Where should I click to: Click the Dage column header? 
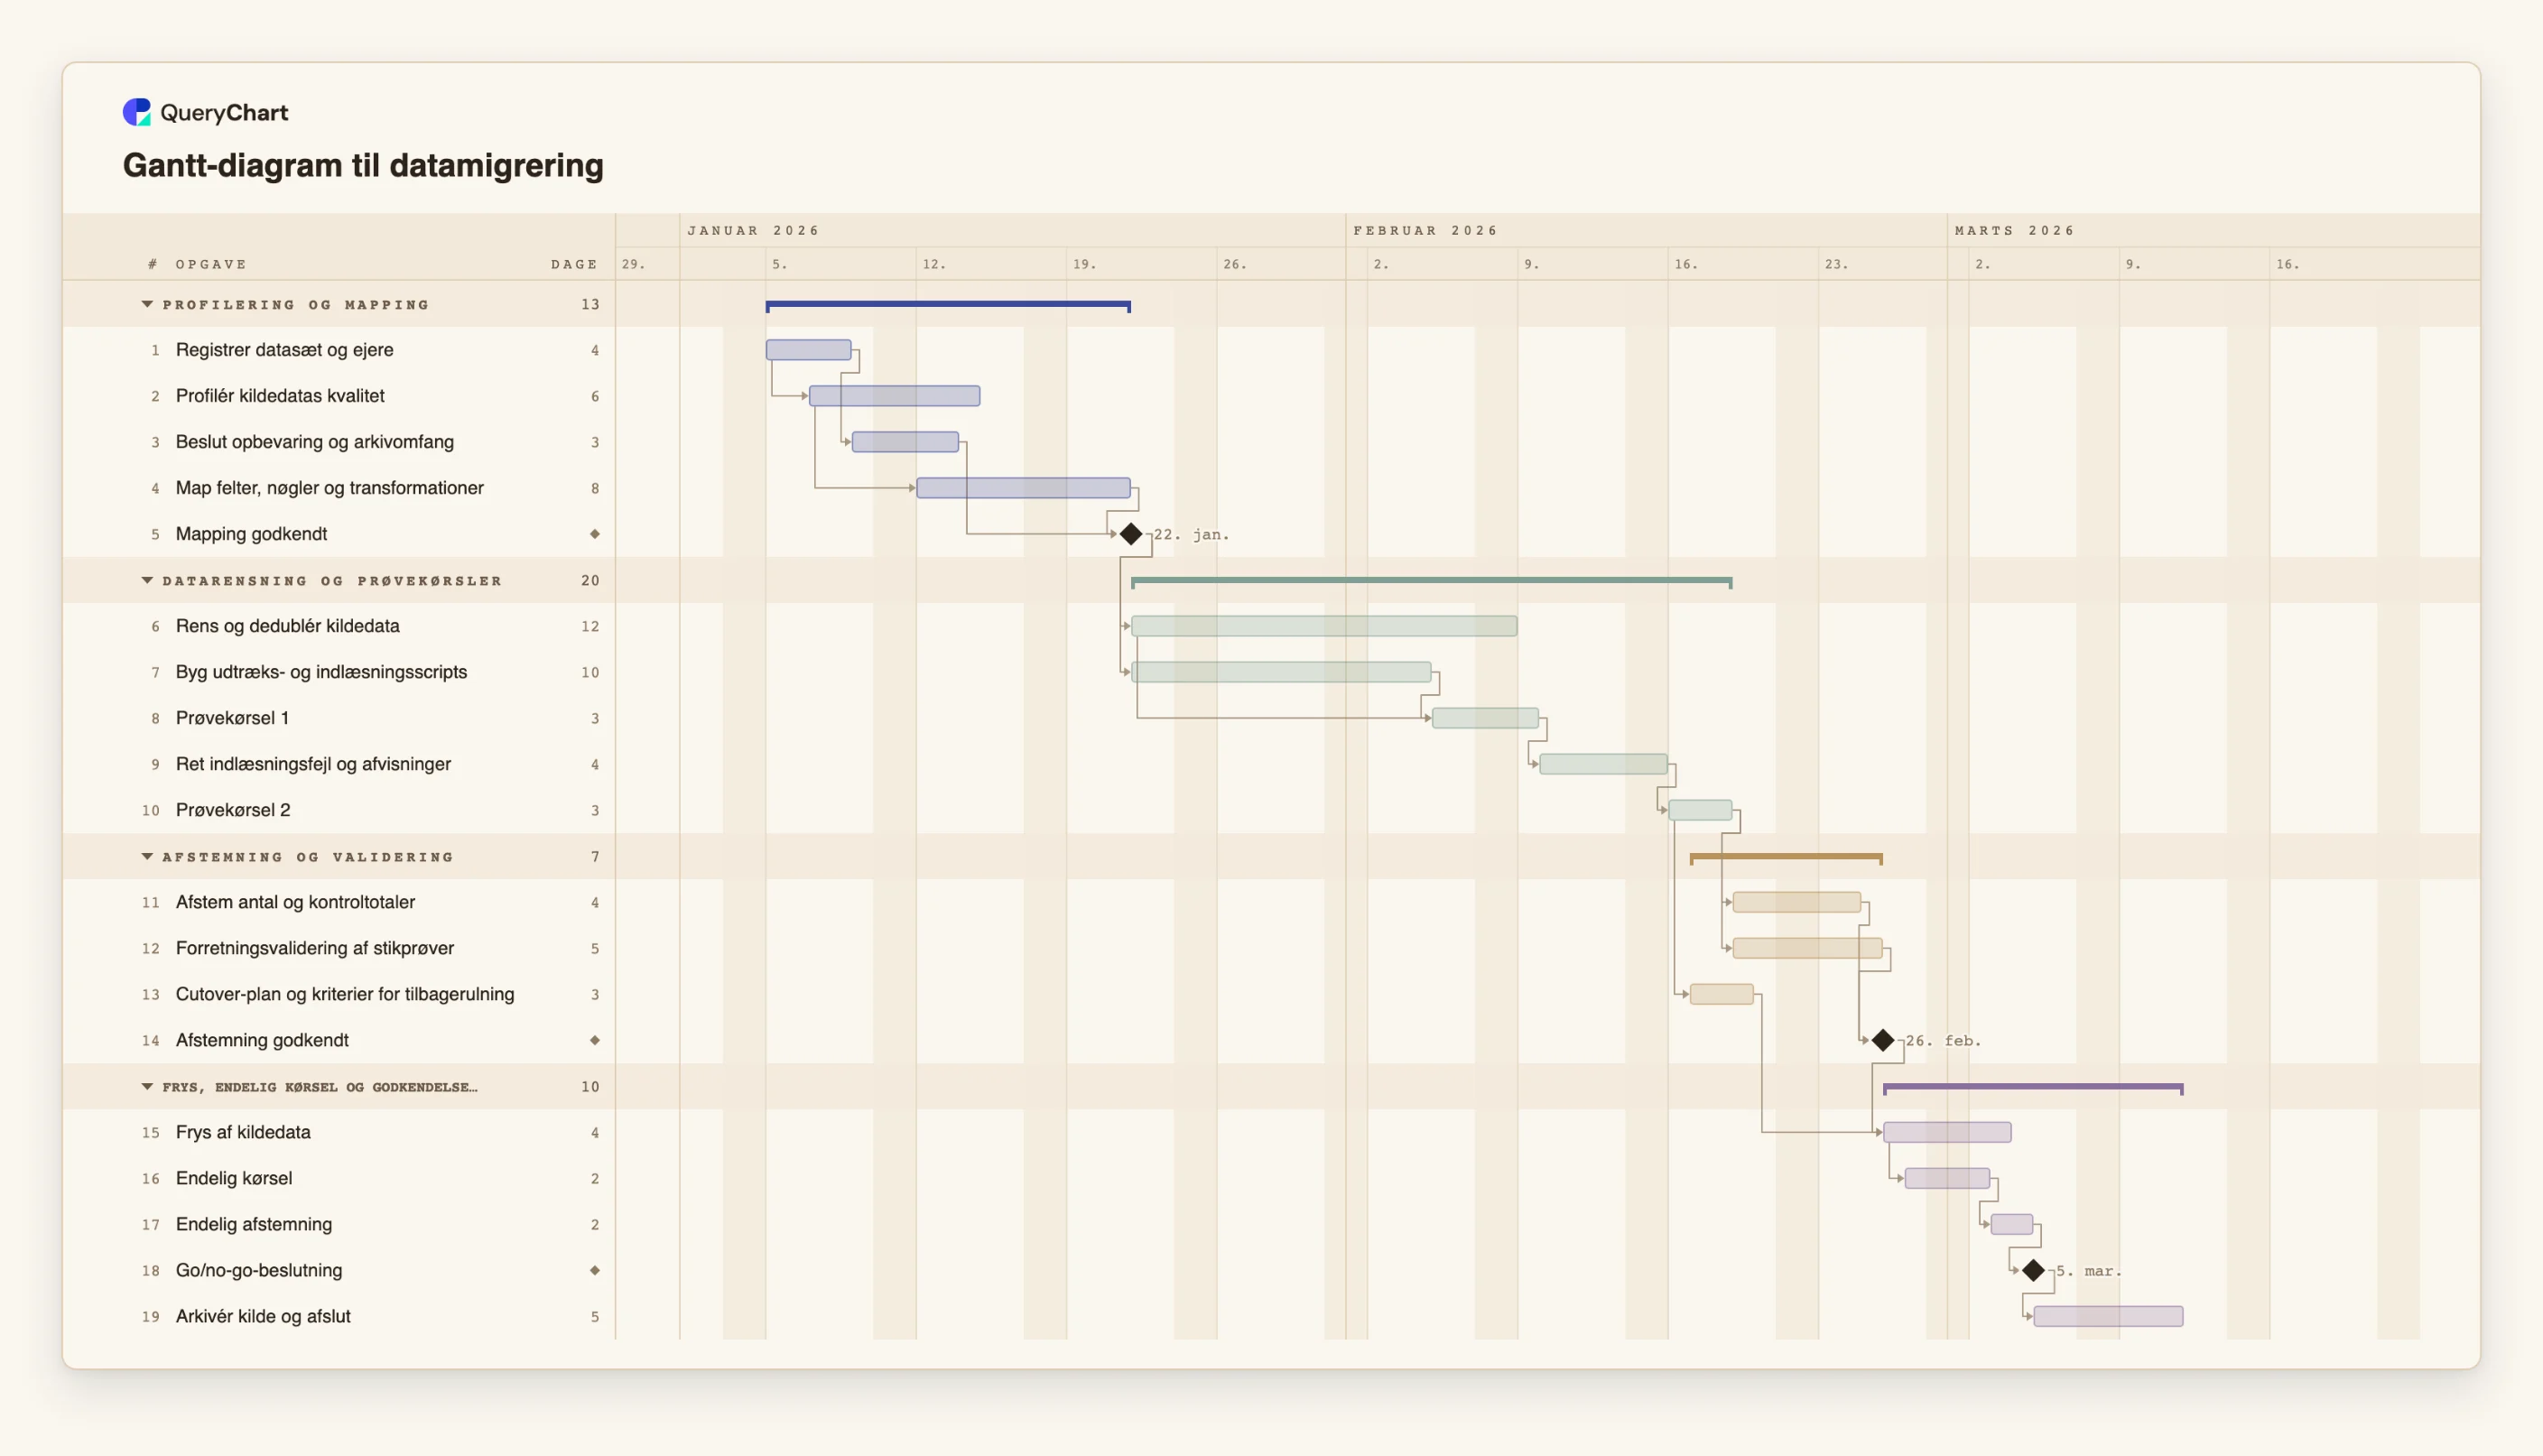point(574,264)
